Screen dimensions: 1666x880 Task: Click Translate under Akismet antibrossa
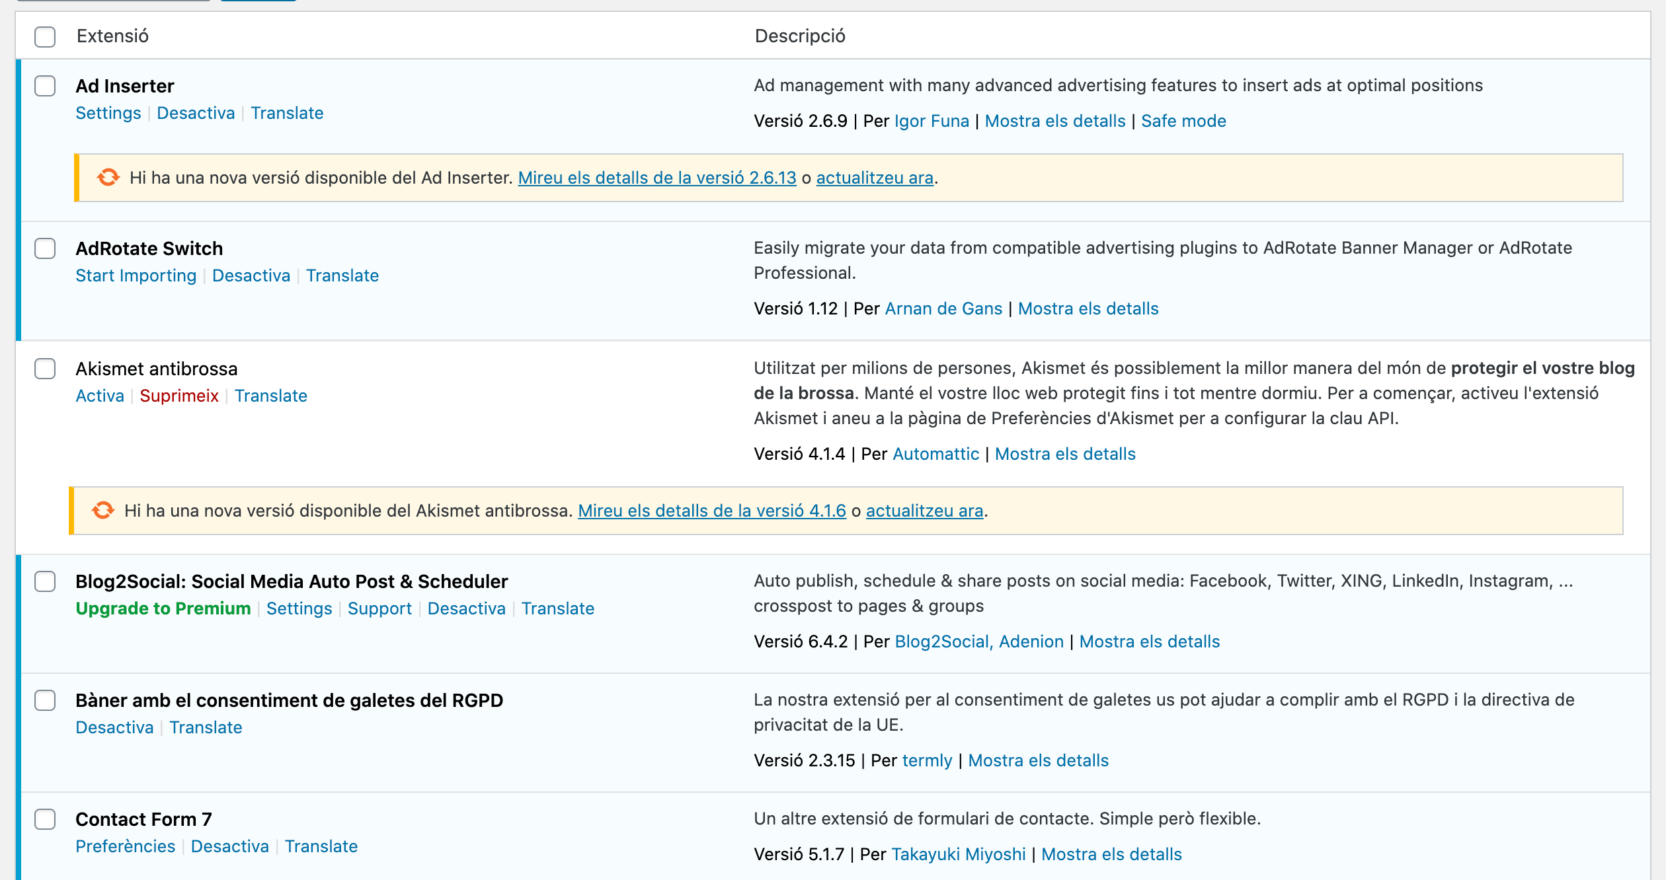point(271,396)
